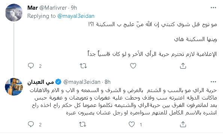Image resolution: width=223 pixels, height=136 pixels.
Task: Open more options on Mar's tweet
Action: coord(213,8)
